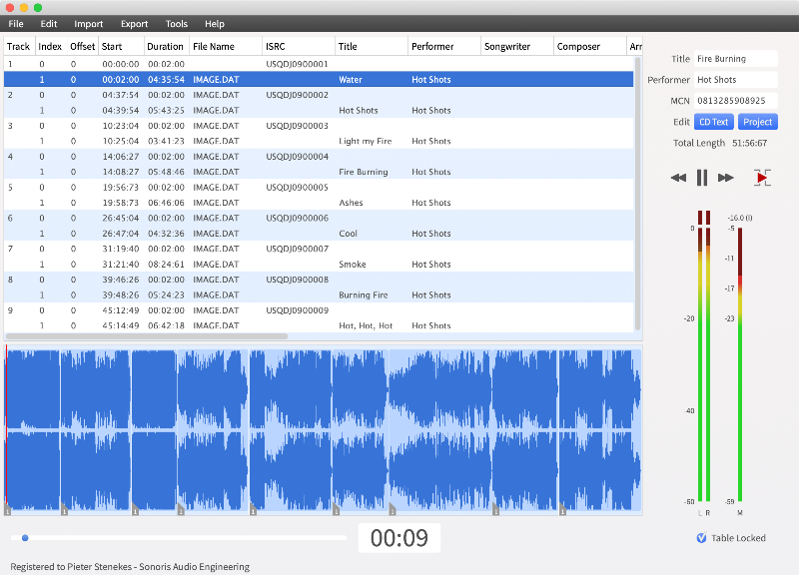Switch Edit mode to Project
The height and width of the screenshot is (575, 799).
click(x=757, y=121)
